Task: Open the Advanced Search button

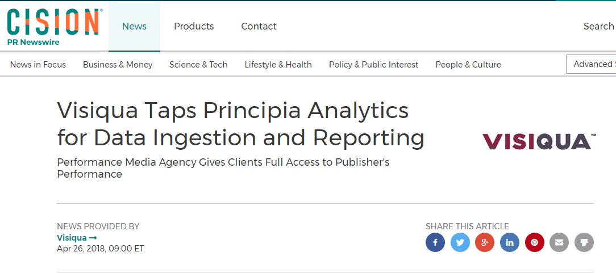Action: 592,64
